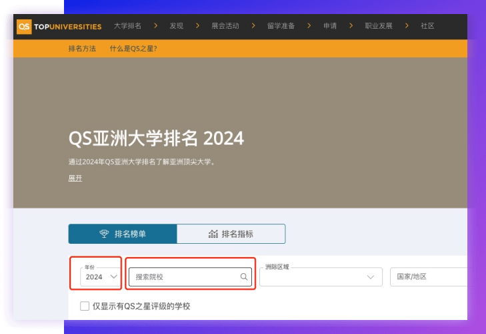Click the chevron after 职业发展
The width and height of the screenshot is (486, 334).
407,26
